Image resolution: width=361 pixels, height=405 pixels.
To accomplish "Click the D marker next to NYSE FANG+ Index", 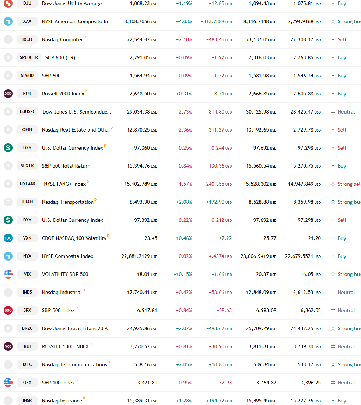I will click(x=88, y=182).
